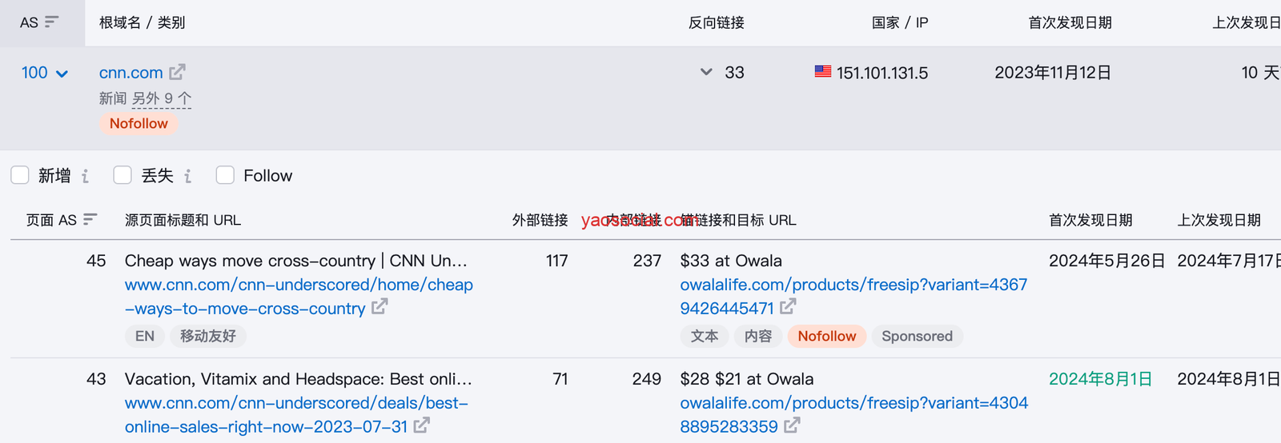Open owalalife.com freesip variant=4367 link
The width and height of the screenshot is (1281, 443).
coord(853,285)
